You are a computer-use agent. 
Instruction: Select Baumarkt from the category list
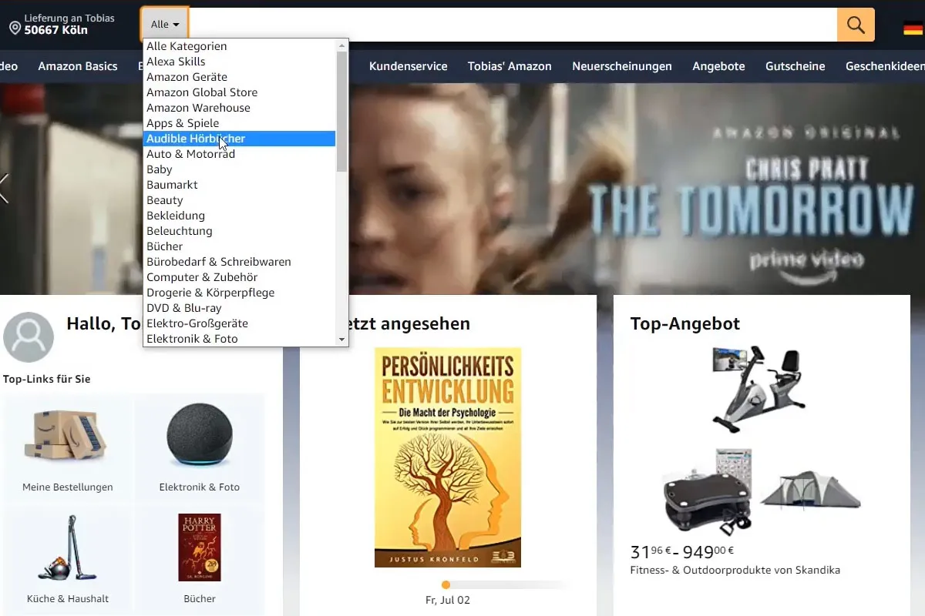[x=240, y=185]
